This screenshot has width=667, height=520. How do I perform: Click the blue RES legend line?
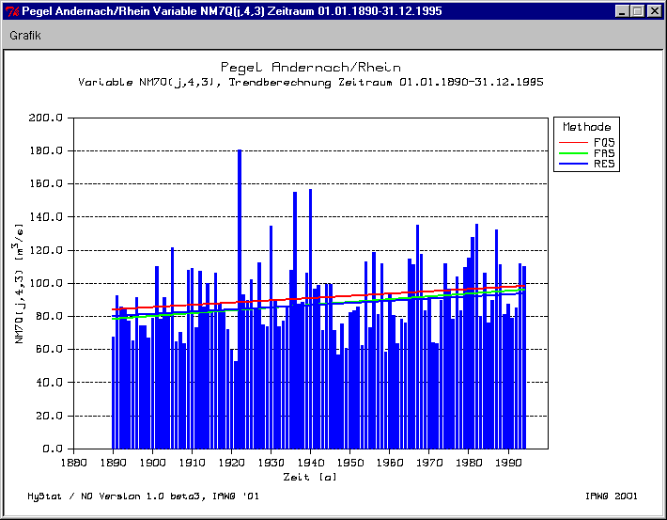point(573,164)
